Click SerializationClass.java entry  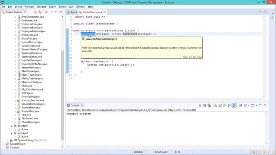click(x=33, y=104)
